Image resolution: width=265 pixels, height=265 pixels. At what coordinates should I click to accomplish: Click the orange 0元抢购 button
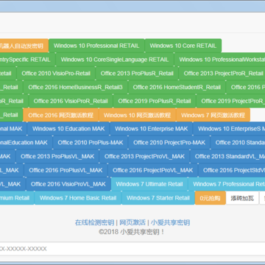tap(210, 198)
